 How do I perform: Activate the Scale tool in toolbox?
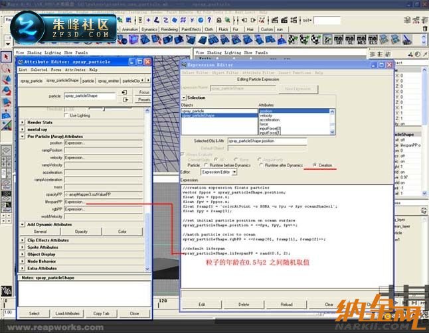[6, 103]
